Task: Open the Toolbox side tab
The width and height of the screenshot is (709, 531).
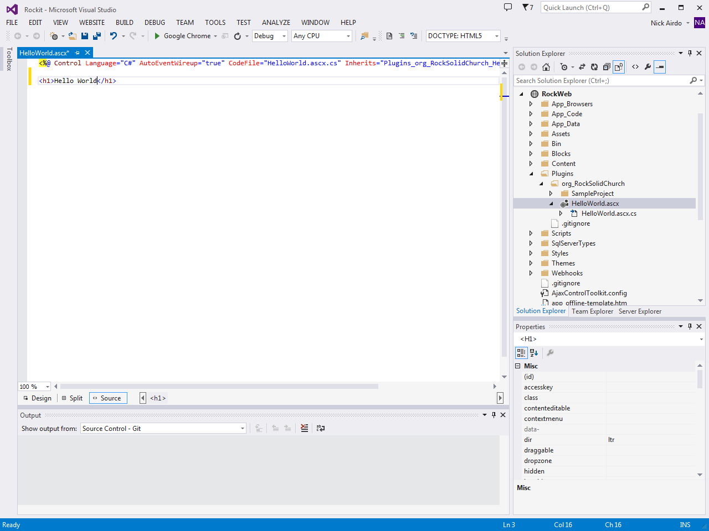Action: (x=9, y=59)
